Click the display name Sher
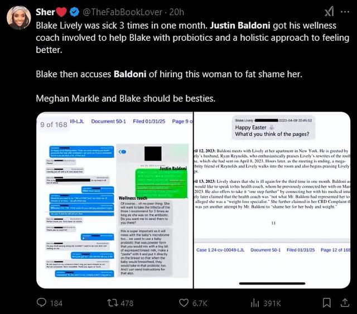 coord(45,11)
